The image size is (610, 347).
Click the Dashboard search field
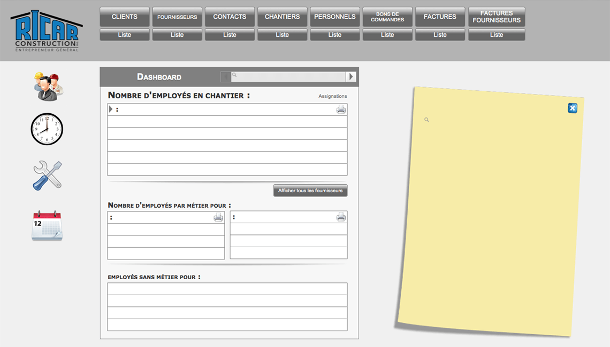(288, 76)
